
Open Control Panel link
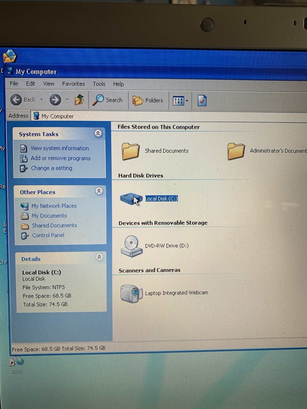tap(48, 235)
